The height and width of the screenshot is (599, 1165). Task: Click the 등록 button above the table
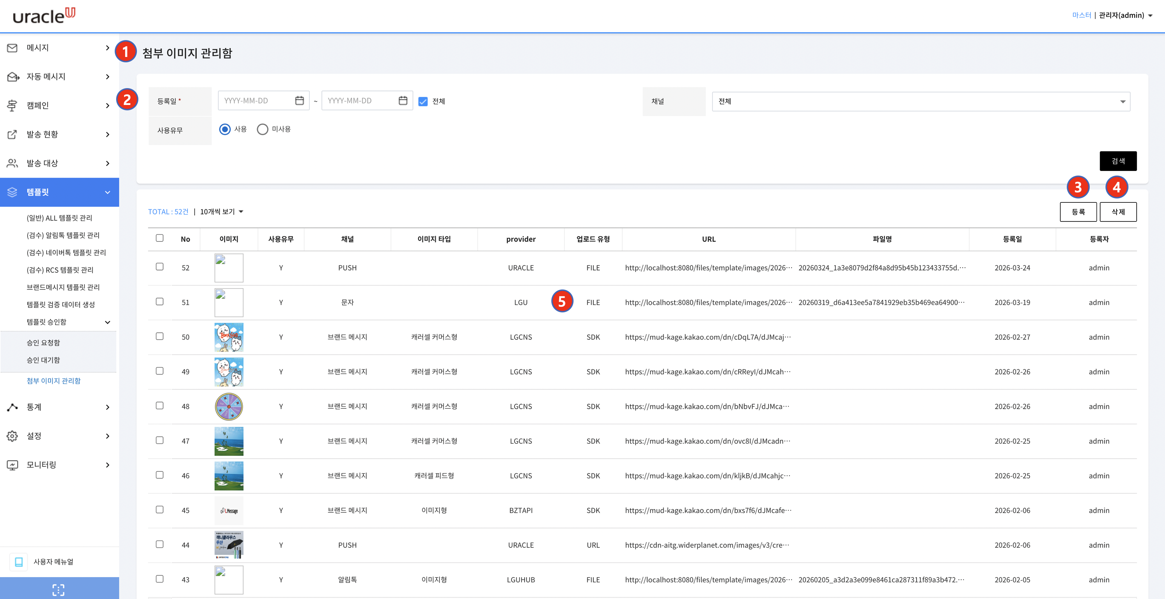coord(1078,212)
